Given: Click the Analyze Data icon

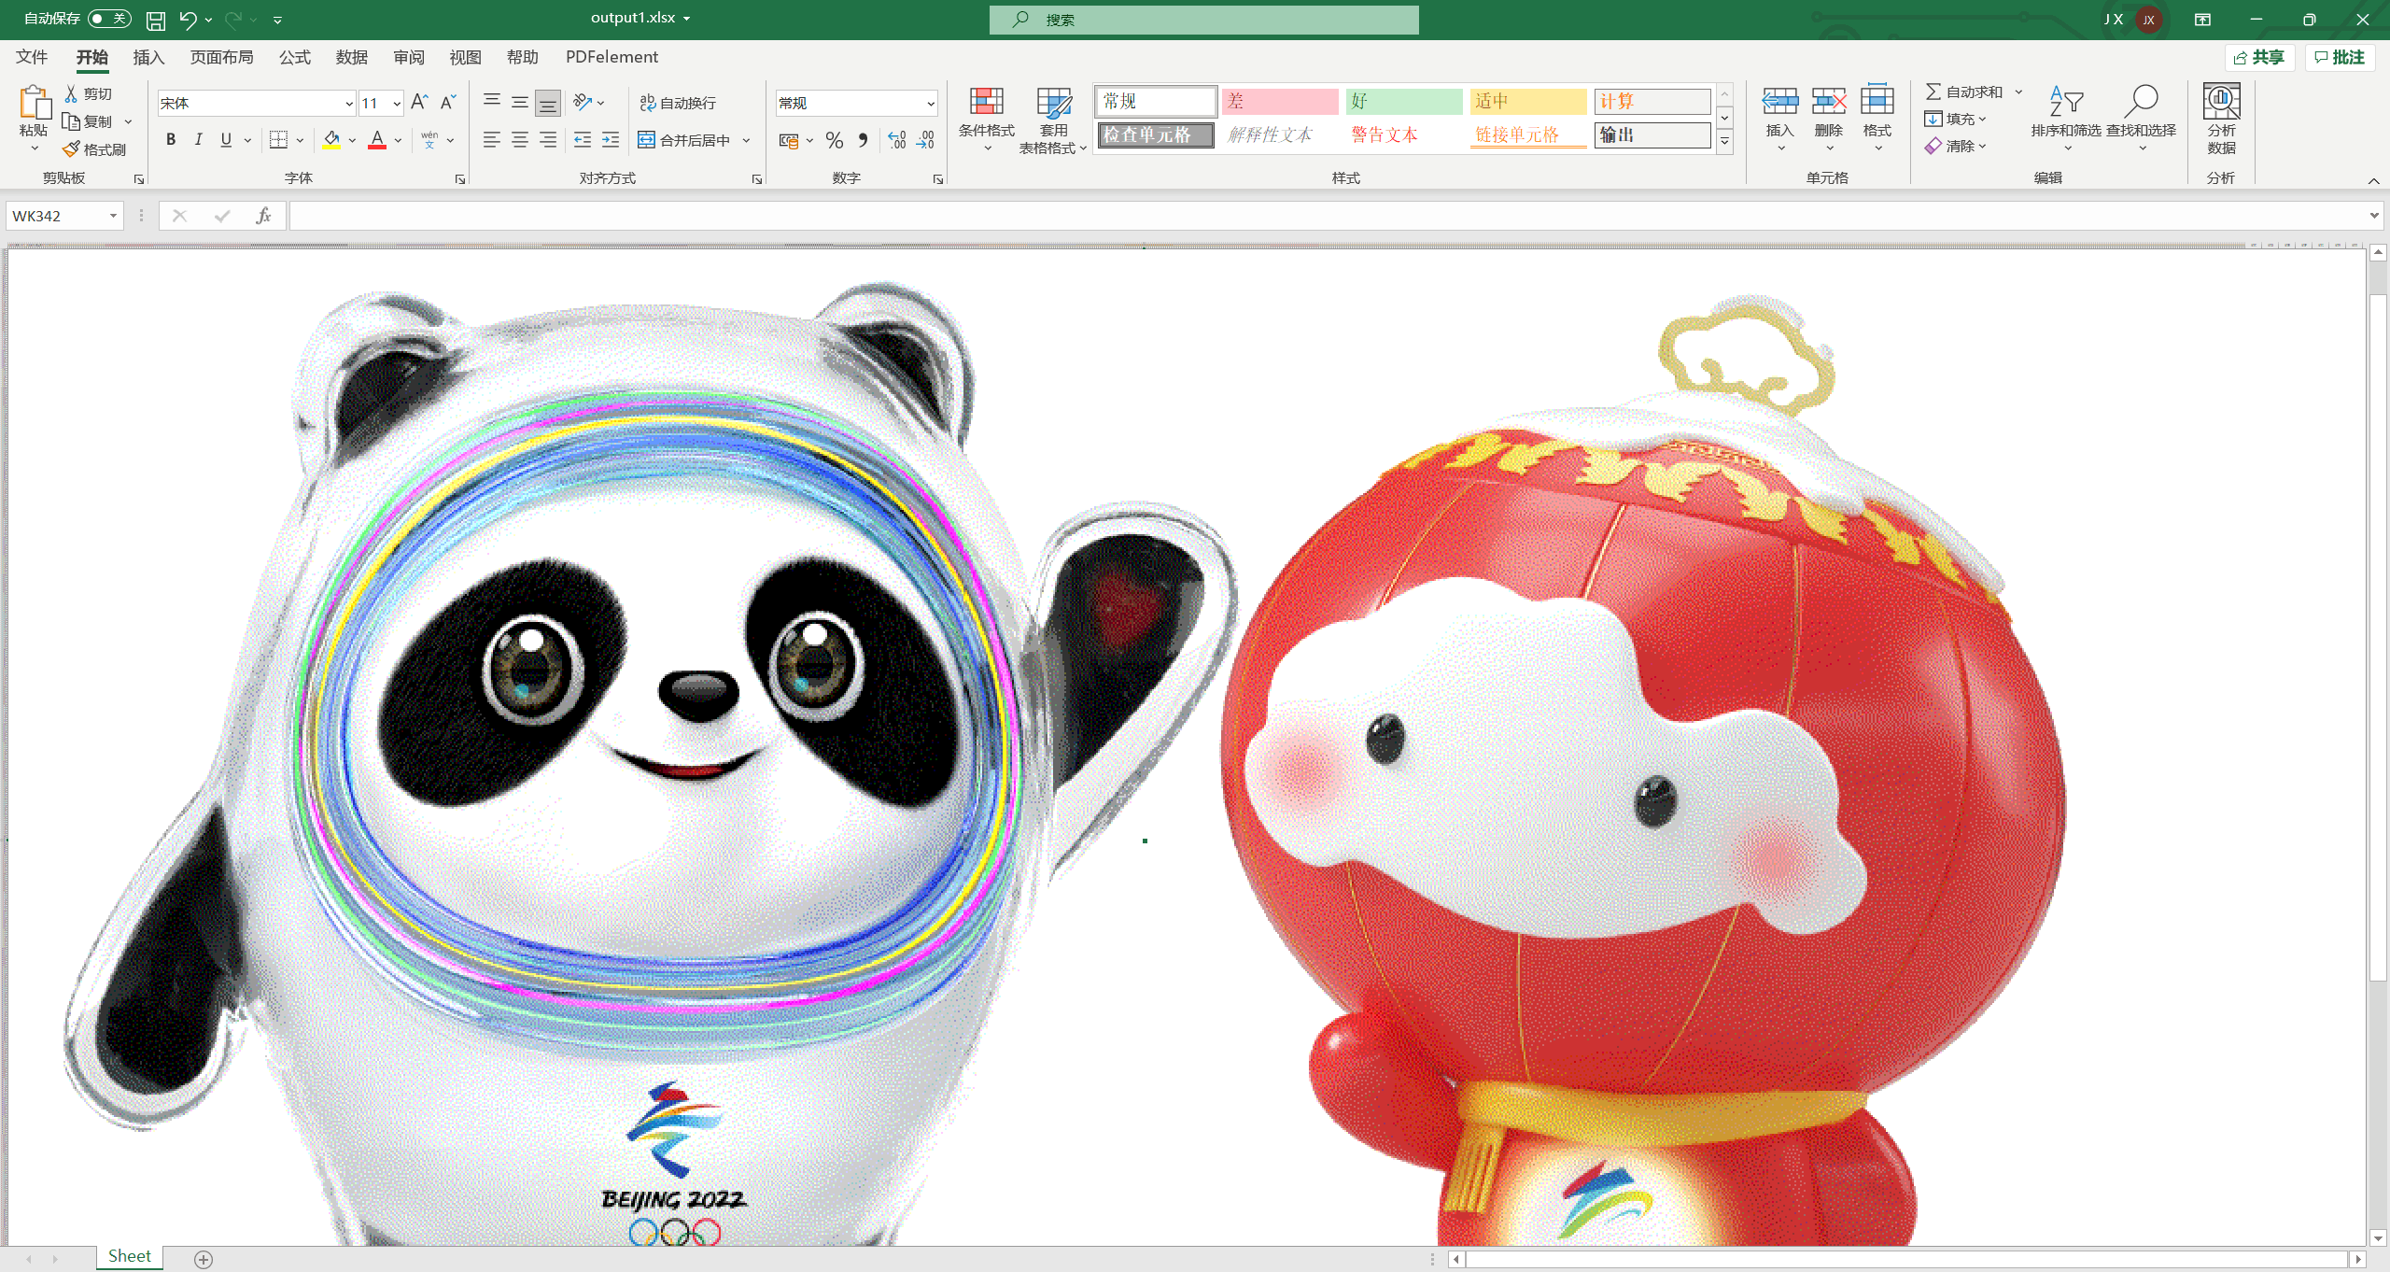Looking at the screenshot, I should click(2221, 102).
